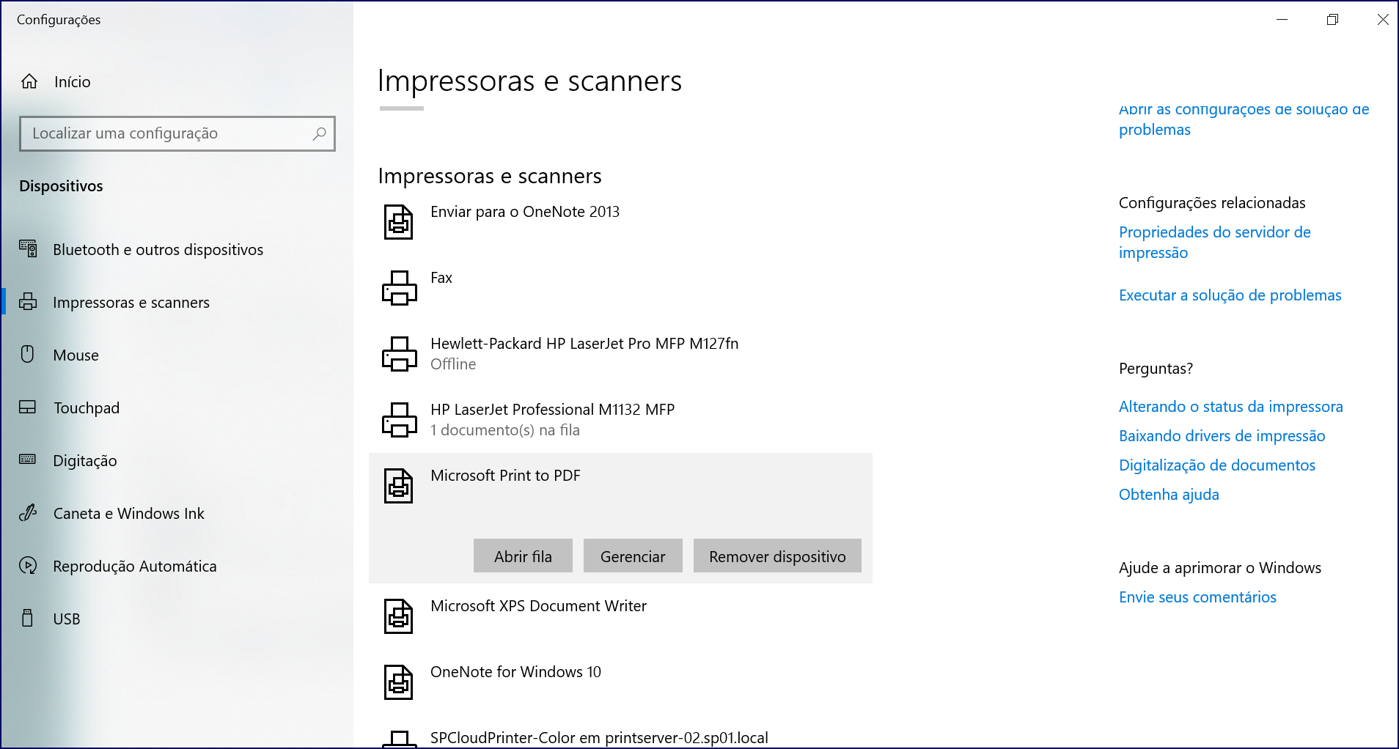
Task: Click the Bluetooth devices sidebar icon
Action: pos(28,249)
